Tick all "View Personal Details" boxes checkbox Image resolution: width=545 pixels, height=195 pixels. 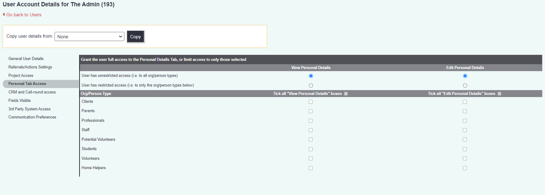pos(346,94)
